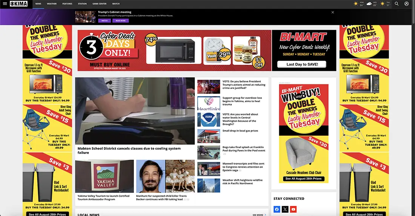
Task: Select the Game Center menu item
Action: pos(100,4)
